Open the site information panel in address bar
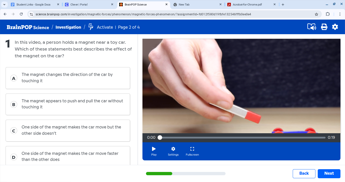Image resolution: width=345 pixels, height=182 pixels. [x=31, y=14]
